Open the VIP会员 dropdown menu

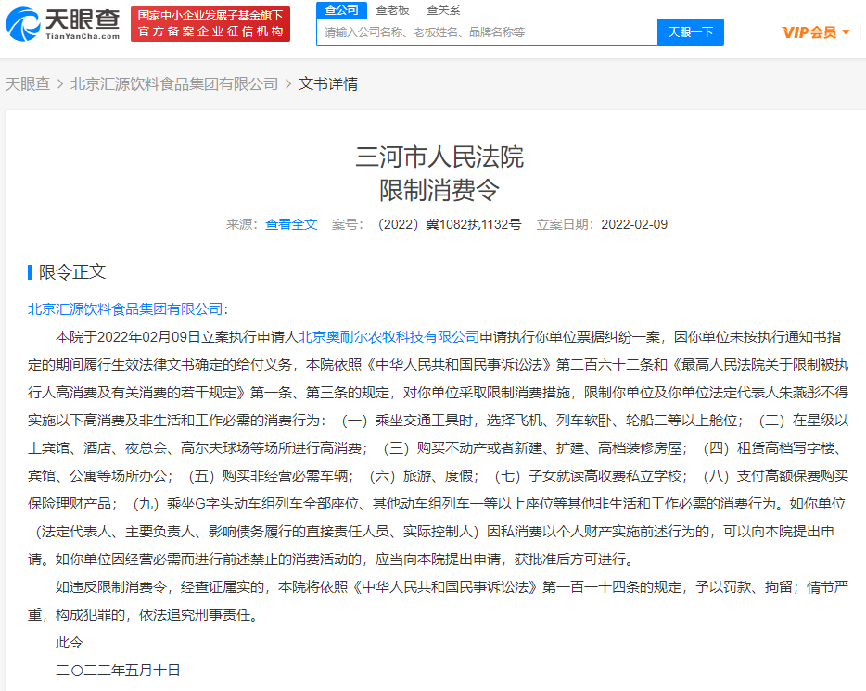[816, 32]
